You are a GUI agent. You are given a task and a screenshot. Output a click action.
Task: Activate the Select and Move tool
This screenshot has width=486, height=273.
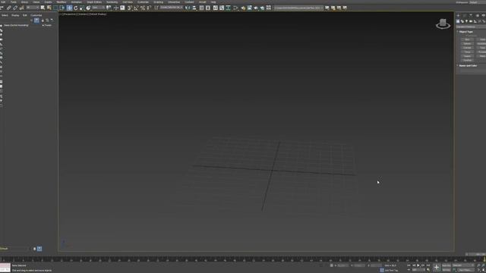69,8
